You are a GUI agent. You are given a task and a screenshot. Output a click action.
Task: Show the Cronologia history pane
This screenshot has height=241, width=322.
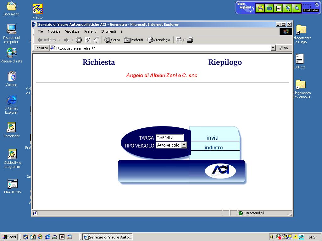pos(158,40)
